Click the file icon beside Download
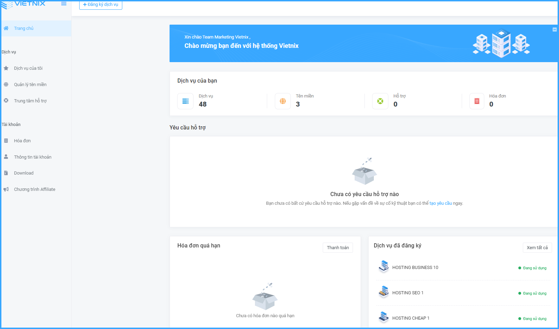This screenshot has width=559, height=329. coord(6,173)
